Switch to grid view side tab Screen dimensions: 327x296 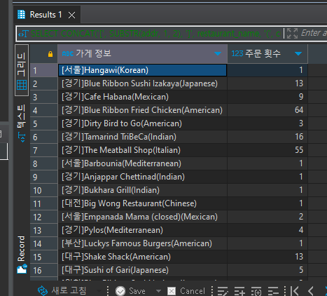coord(22,70)
